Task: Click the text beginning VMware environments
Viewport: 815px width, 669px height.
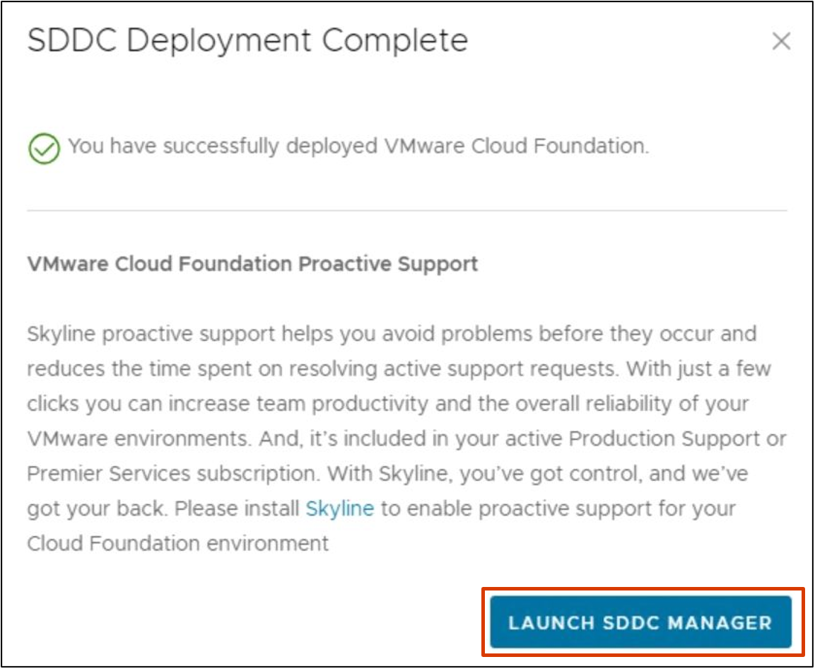Action: [406, 438]
